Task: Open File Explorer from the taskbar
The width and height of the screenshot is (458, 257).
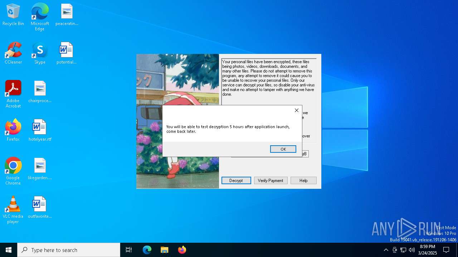Action: point(165,250)
